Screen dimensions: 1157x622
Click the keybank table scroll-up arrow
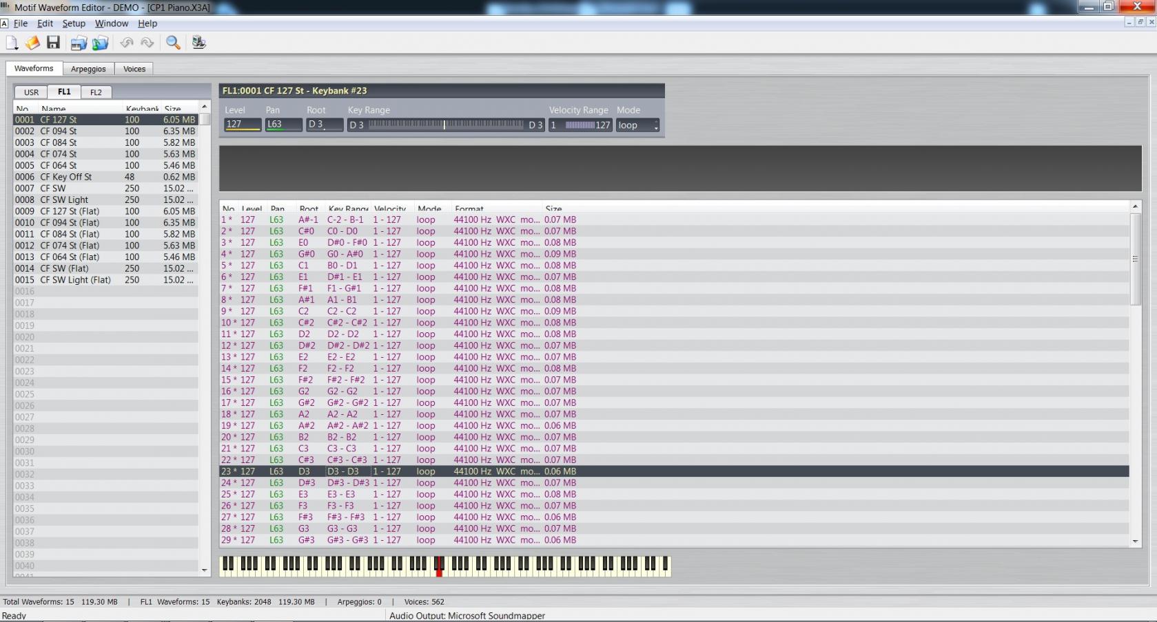1135,206
